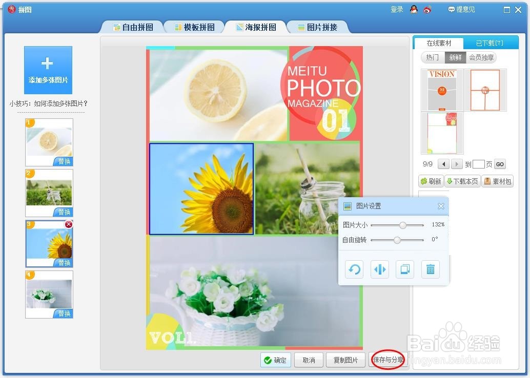
Task: Open tip 如何添加多张图片
Action: 49,103
